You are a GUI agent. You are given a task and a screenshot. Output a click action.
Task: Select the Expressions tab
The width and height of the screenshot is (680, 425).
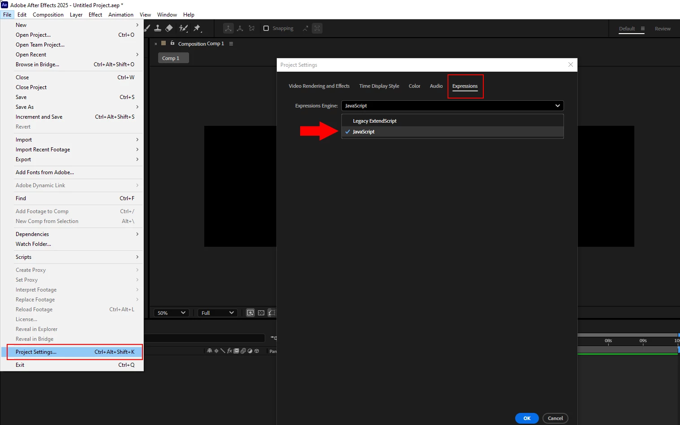point(465,86)
